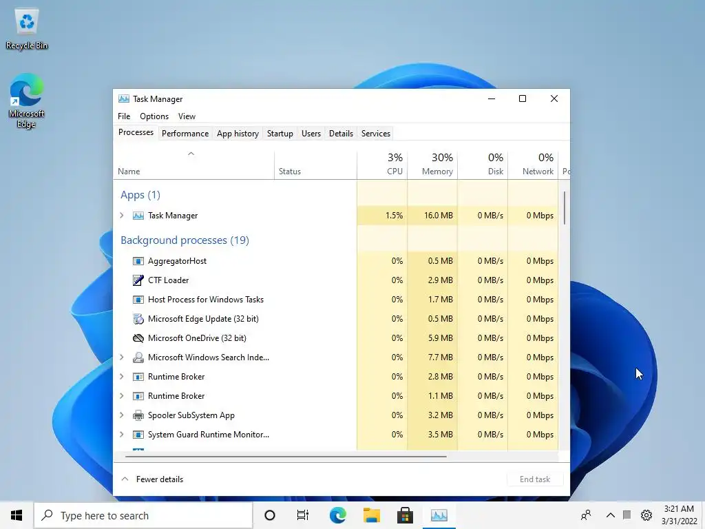Switch to the App history tab
This screenshot has height=529, width=705.
click(238, 134)
